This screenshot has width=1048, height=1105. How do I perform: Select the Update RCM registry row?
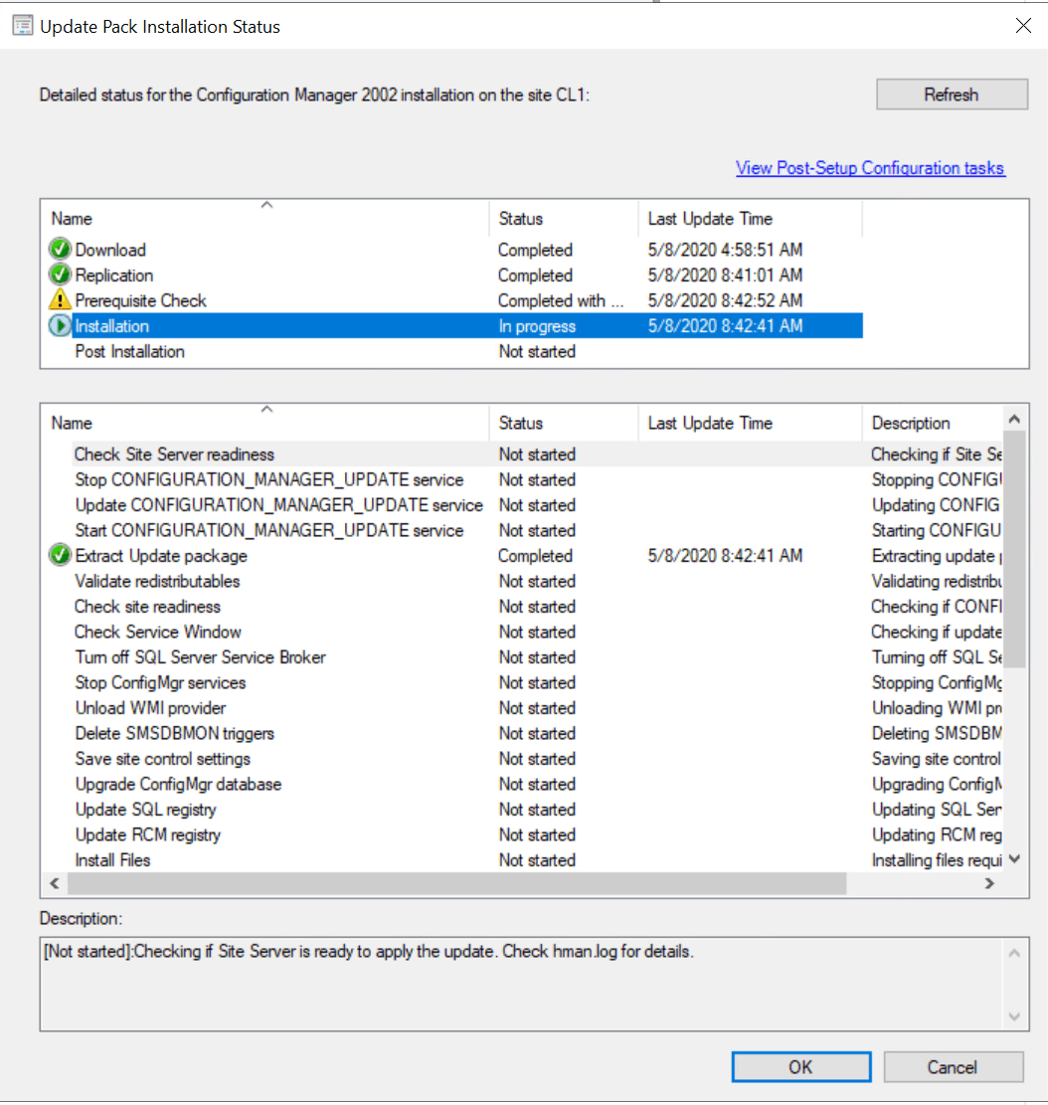(523, 834)
